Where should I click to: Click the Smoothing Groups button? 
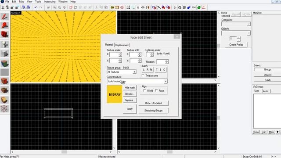click(153, 111)
